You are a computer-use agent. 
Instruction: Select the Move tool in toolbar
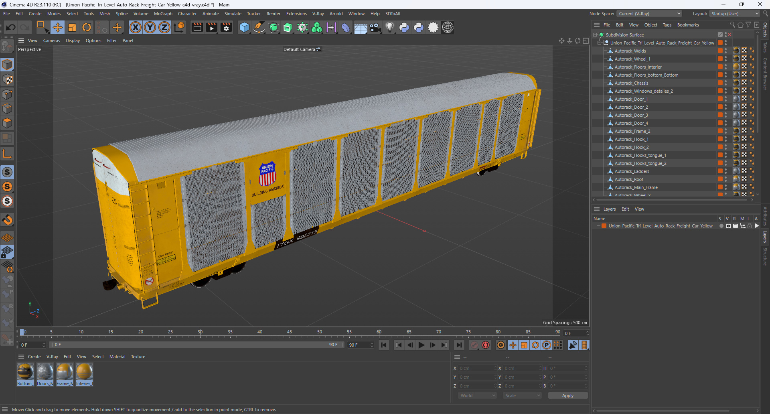58,27
